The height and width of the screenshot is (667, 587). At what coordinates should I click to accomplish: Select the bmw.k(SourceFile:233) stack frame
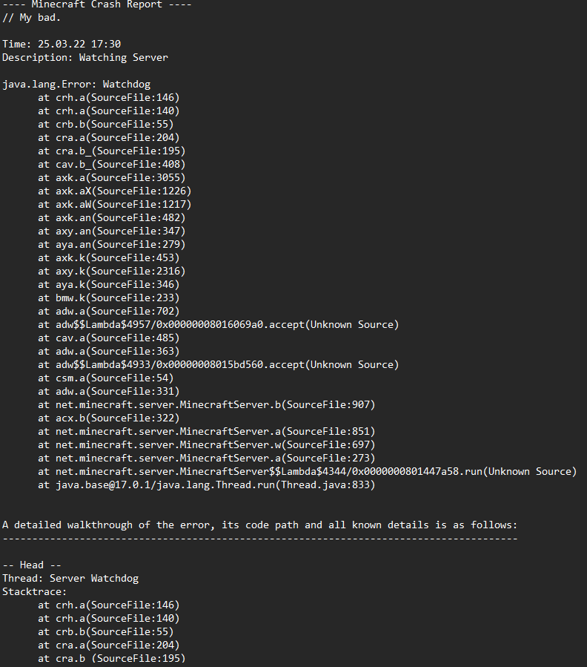(x=108, y=298)
